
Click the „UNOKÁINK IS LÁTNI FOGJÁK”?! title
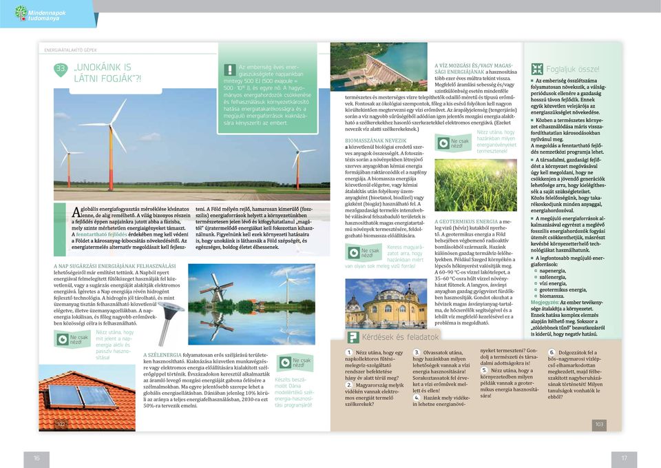tap(107, 72)
